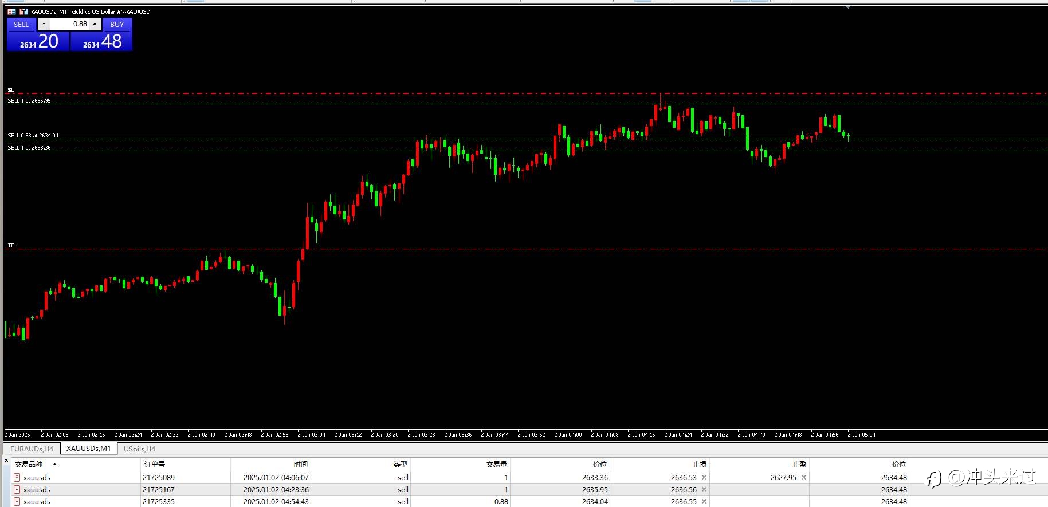Click the sort arrow beside 交易品种
Screen dimensions: 1048x507
(54, 464)
